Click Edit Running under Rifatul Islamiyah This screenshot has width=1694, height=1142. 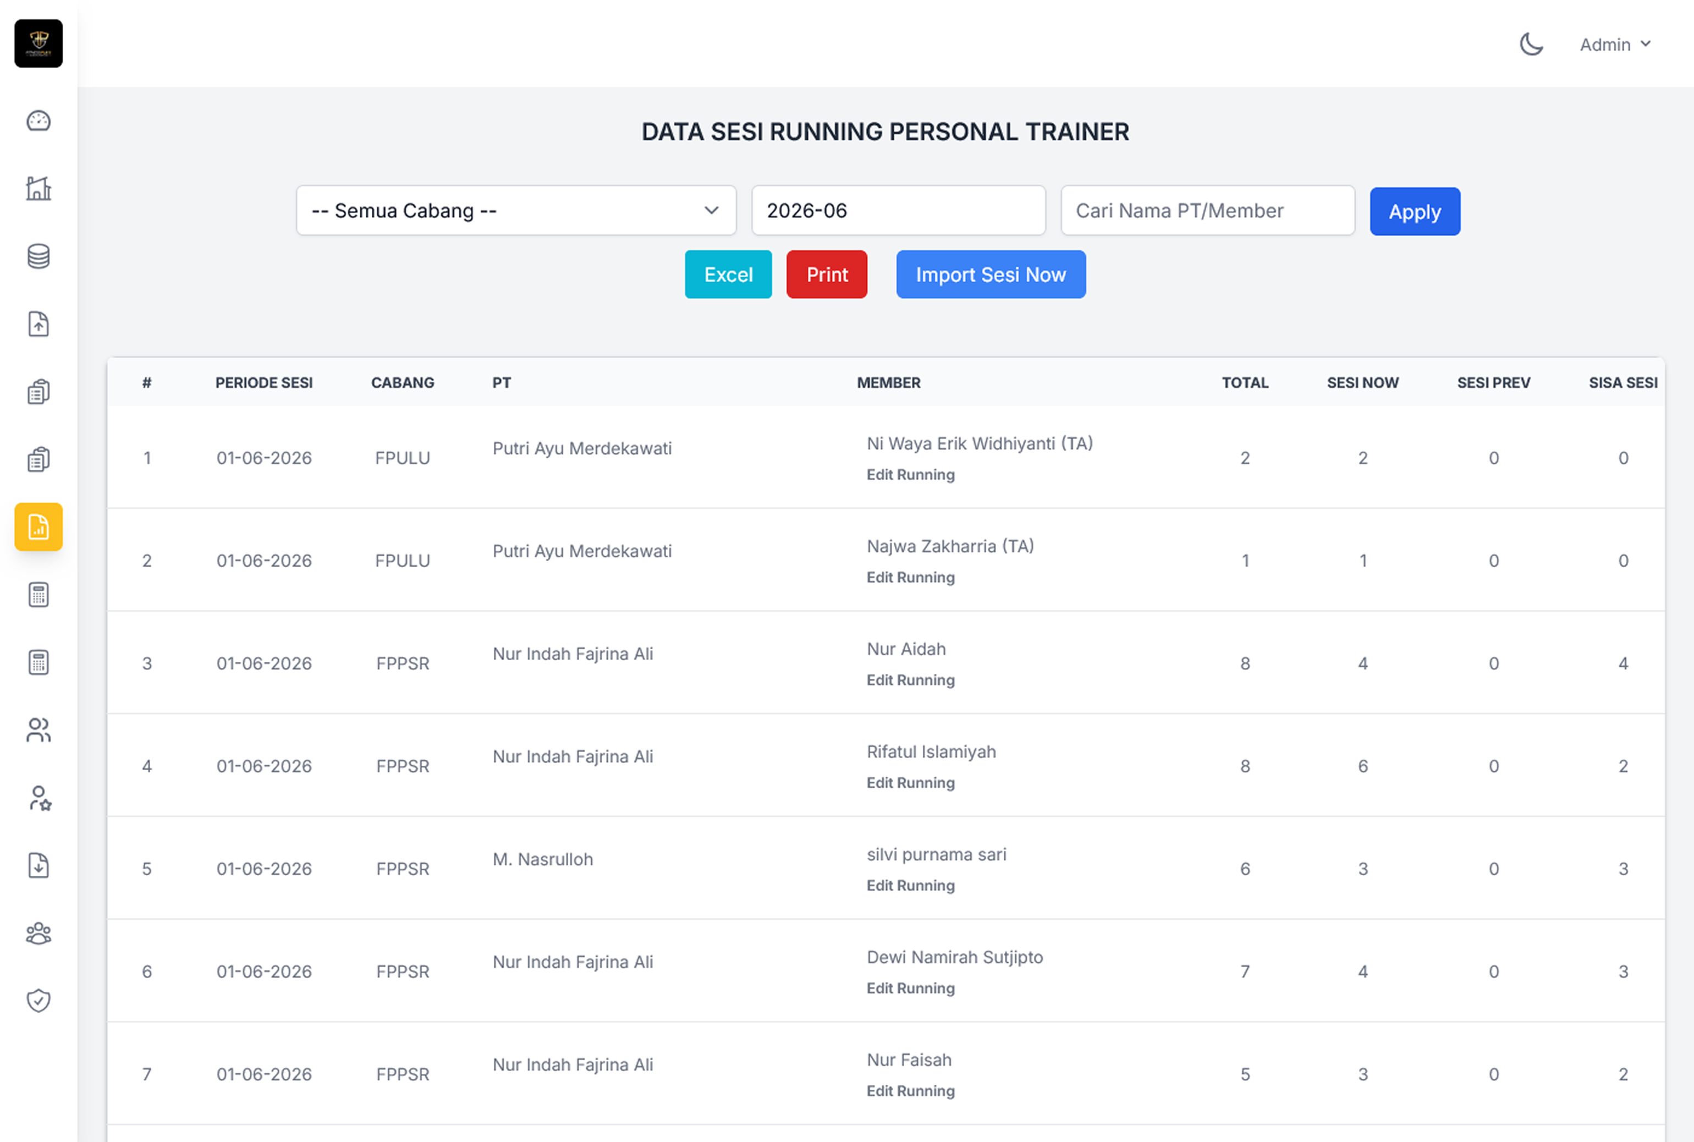coord(911,783)
